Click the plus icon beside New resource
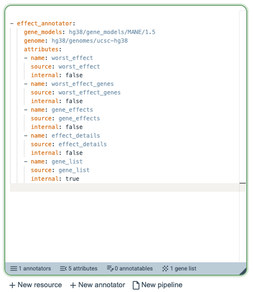The width and height of the screenshot is (253, 292). (x=12, y=285)
